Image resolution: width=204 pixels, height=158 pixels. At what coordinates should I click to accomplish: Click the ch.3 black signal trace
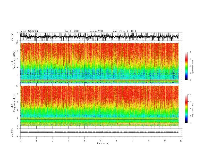click(99, 132)
